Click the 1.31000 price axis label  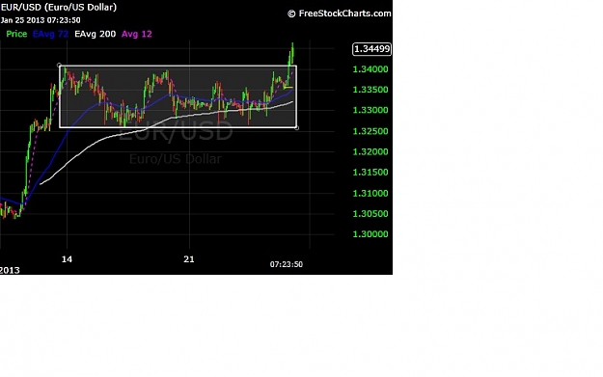[370, 193]
